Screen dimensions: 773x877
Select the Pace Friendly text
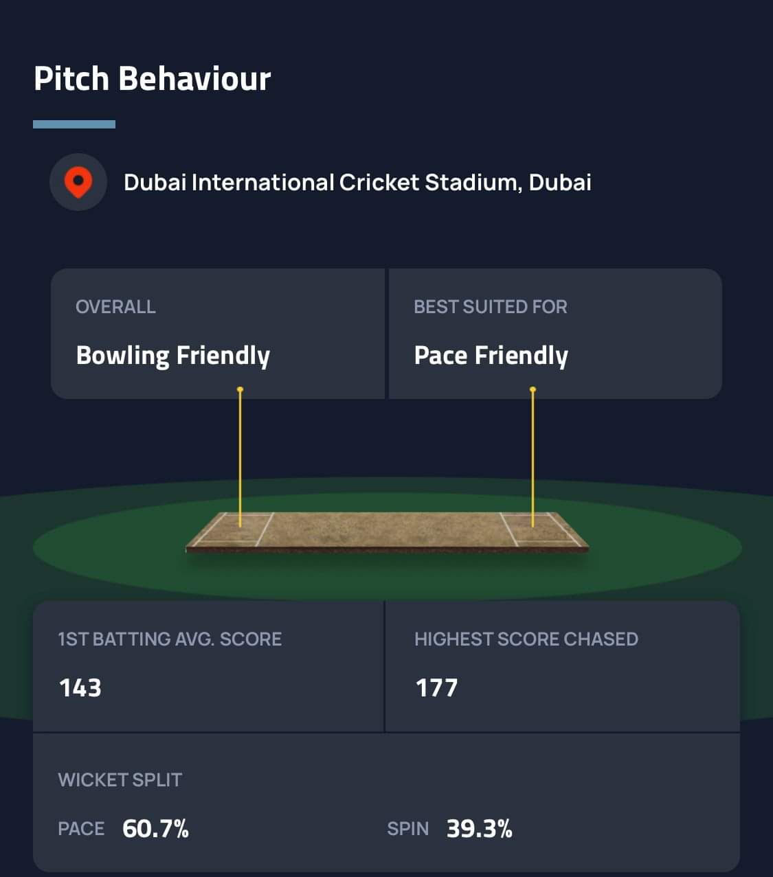coord(491,355)
